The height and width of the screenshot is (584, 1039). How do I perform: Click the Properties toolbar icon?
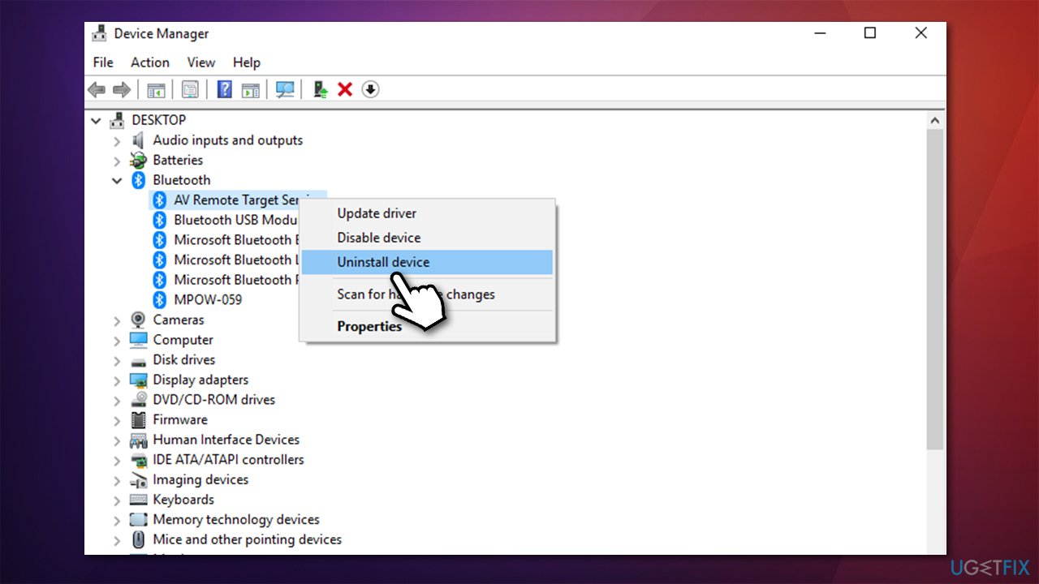coord(190,89)
